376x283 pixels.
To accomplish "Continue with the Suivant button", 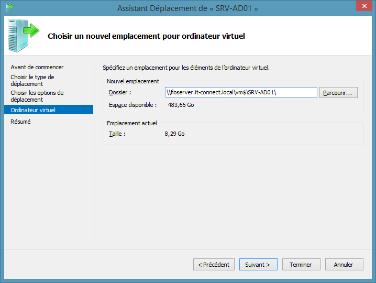I will [258, 265].
